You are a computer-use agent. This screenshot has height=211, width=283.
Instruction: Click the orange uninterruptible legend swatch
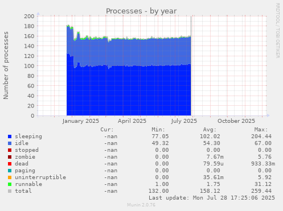pyautogui.click(x=10, y=177)
